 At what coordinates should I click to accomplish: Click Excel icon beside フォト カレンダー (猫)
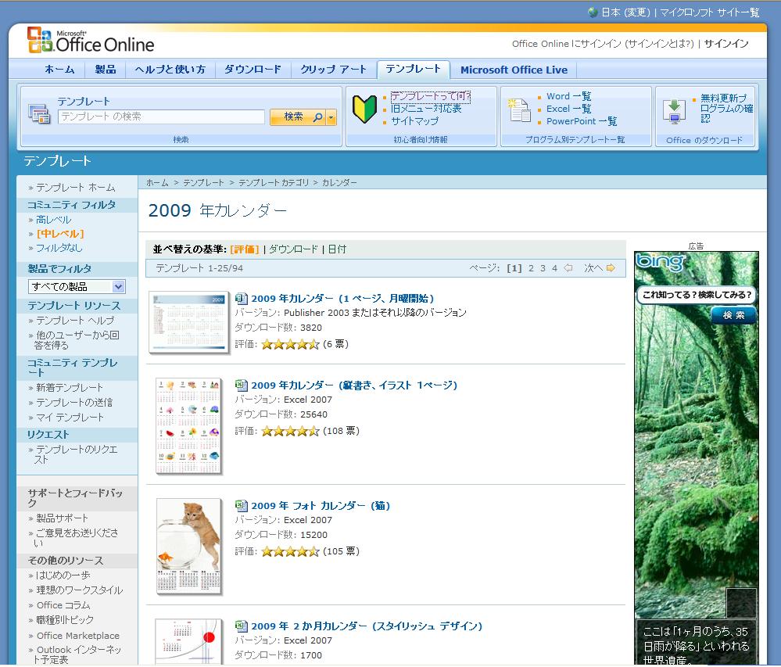(241, 506)
